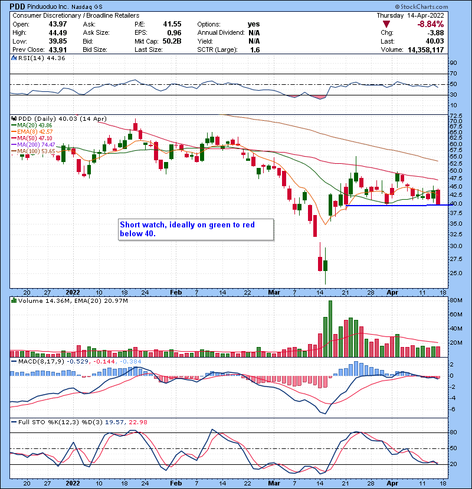This screenshot has height=489, width=472.
Task: Select the EMA(8) 42.57 legend entry
Action: pos(32,131)
